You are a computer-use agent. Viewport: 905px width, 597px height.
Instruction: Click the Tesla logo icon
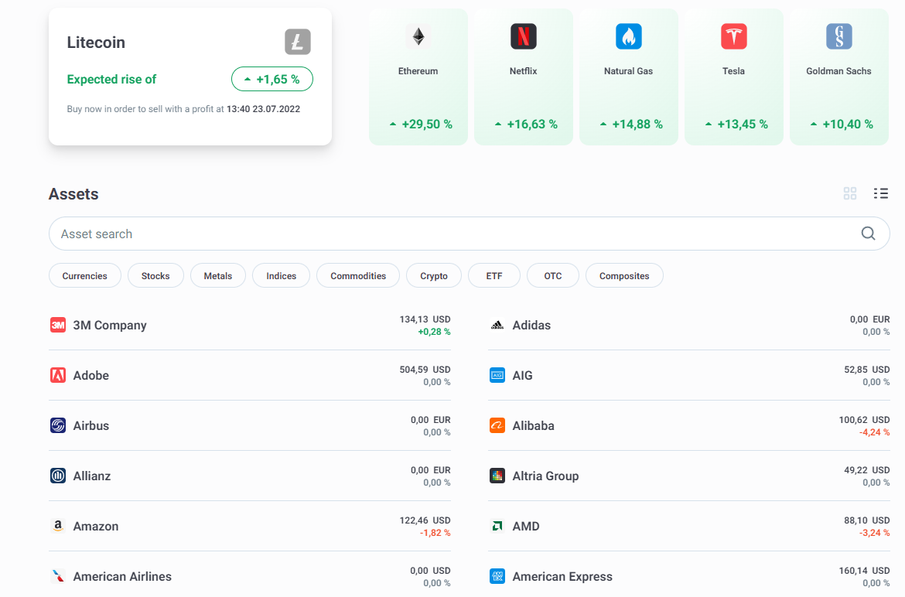(733, 36)
